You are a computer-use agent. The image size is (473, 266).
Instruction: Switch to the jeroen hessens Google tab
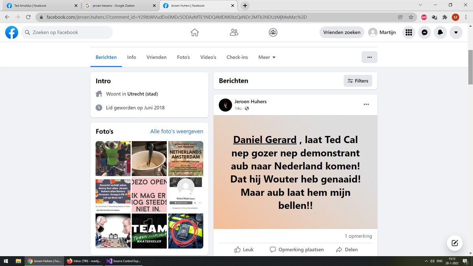pos(120,6)
